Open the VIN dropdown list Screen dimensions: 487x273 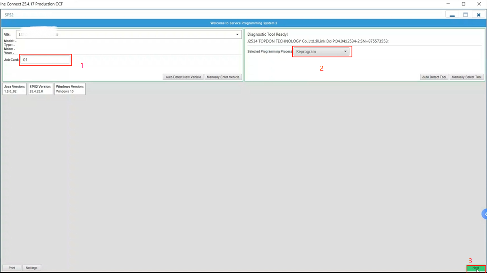tap(237, 34)
